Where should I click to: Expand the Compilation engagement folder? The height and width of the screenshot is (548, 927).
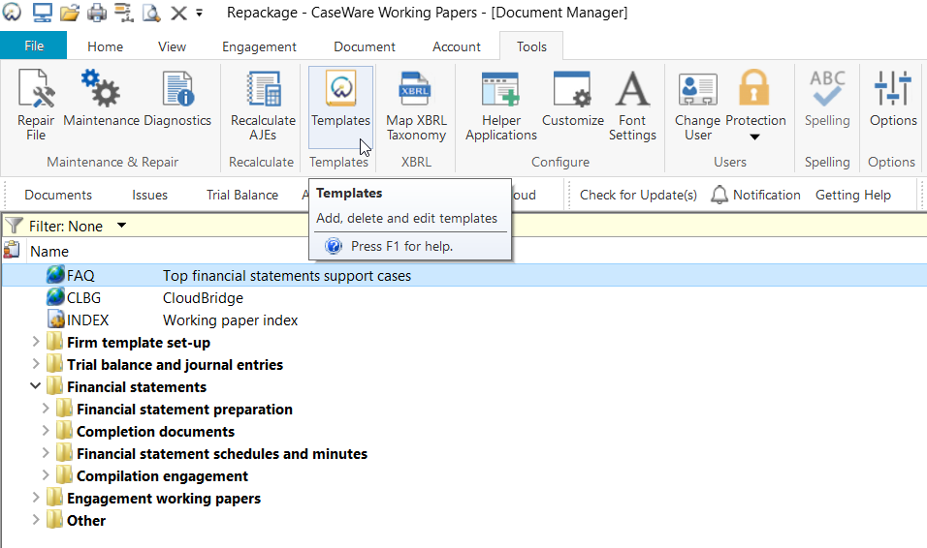(x=46, y=475)
